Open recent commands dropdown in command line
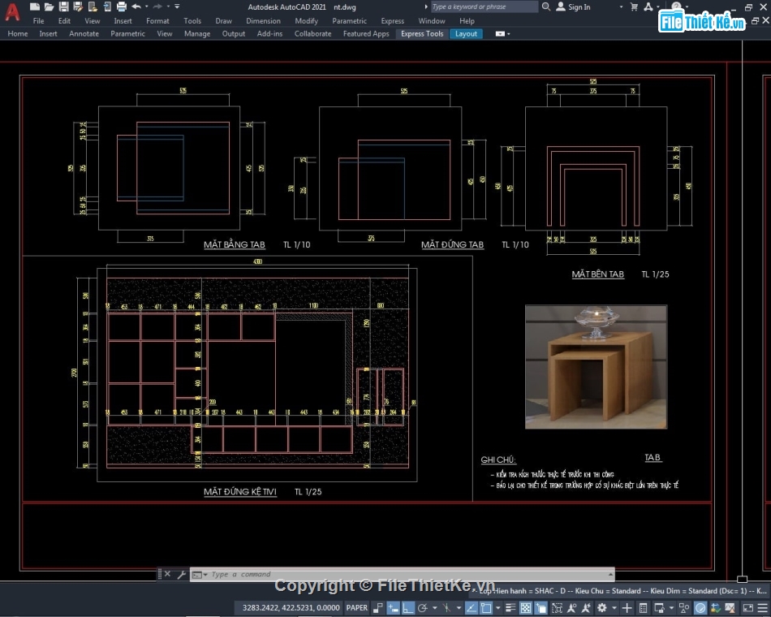Screen dimensions: 771x617 (200, 574)
